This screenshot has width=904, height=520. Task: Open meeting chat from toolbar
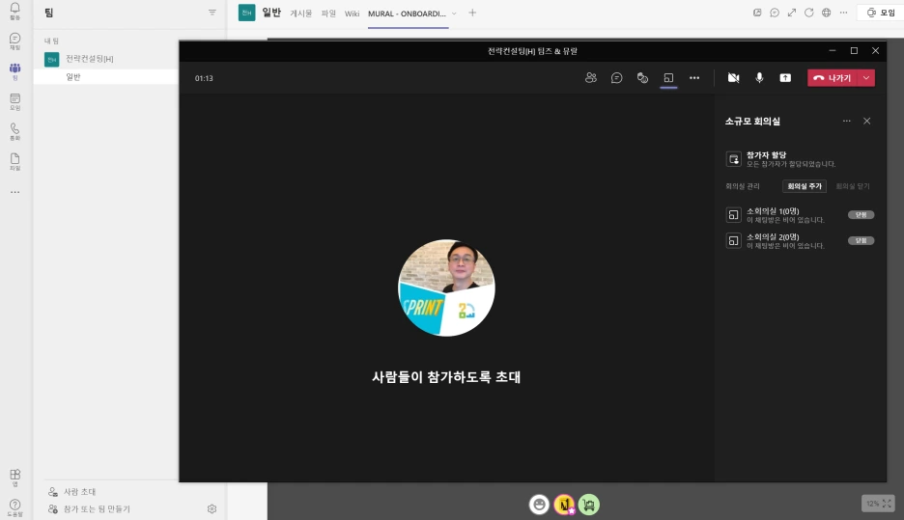pyautogui.click(x=616, y=78)
